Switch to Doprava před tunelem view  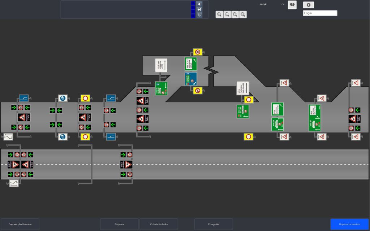20,224
